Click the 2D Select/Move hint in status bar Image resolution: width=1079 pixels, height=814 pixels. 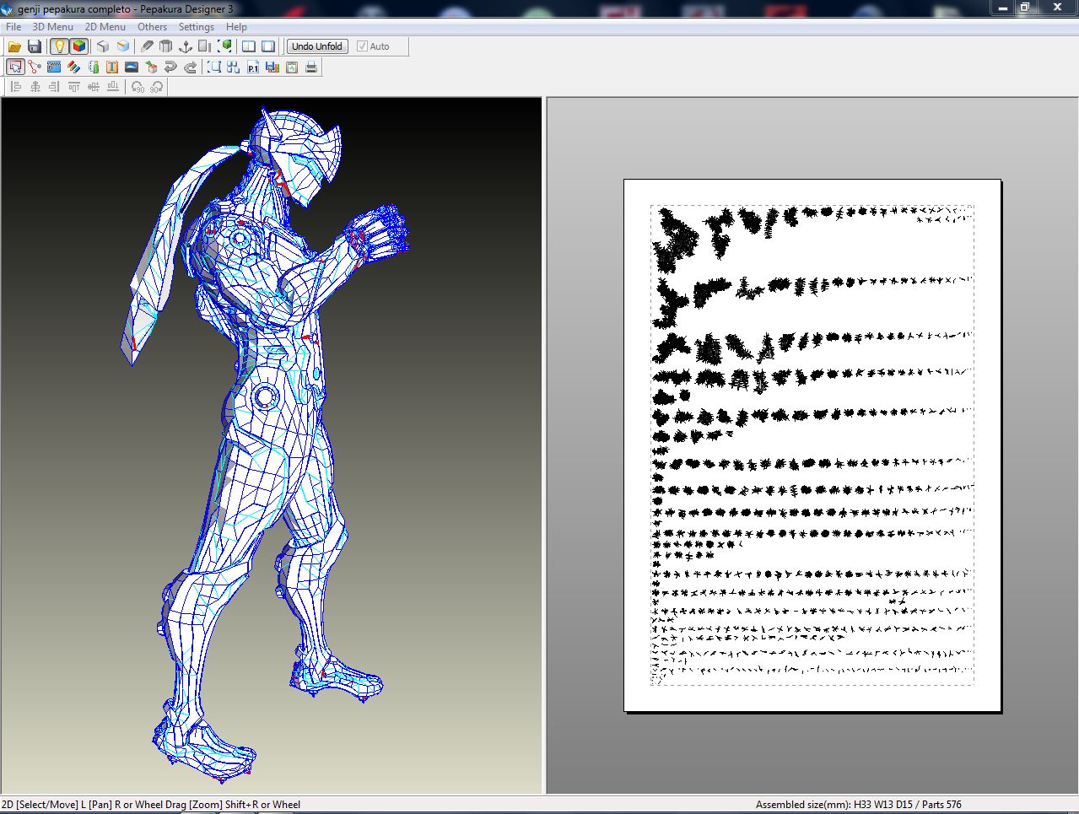(151, 805)
